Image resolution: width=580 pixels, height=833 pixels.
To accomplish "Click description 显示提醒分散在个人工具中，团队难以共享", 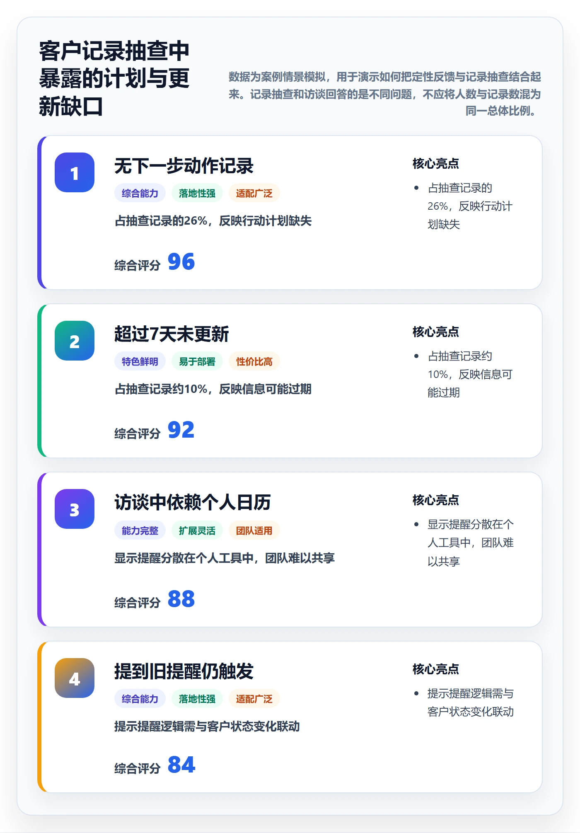I will pyautogui.click(x=225, y=558).
